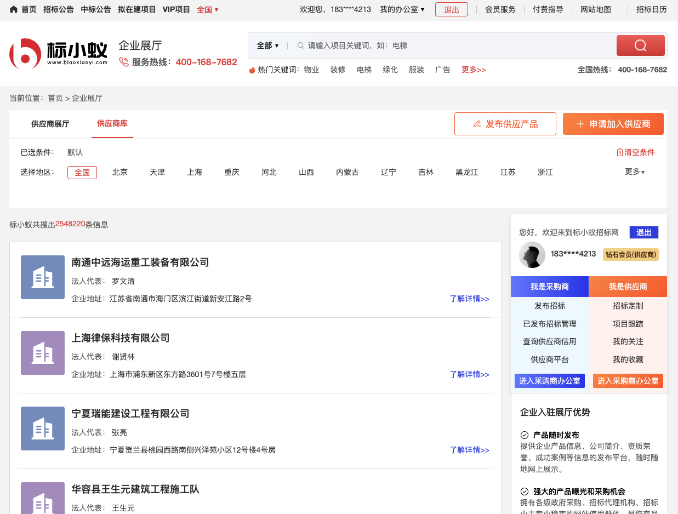Switch to the 供应商展厅 tab
The image size is (678, 514).
pos(50,124)
